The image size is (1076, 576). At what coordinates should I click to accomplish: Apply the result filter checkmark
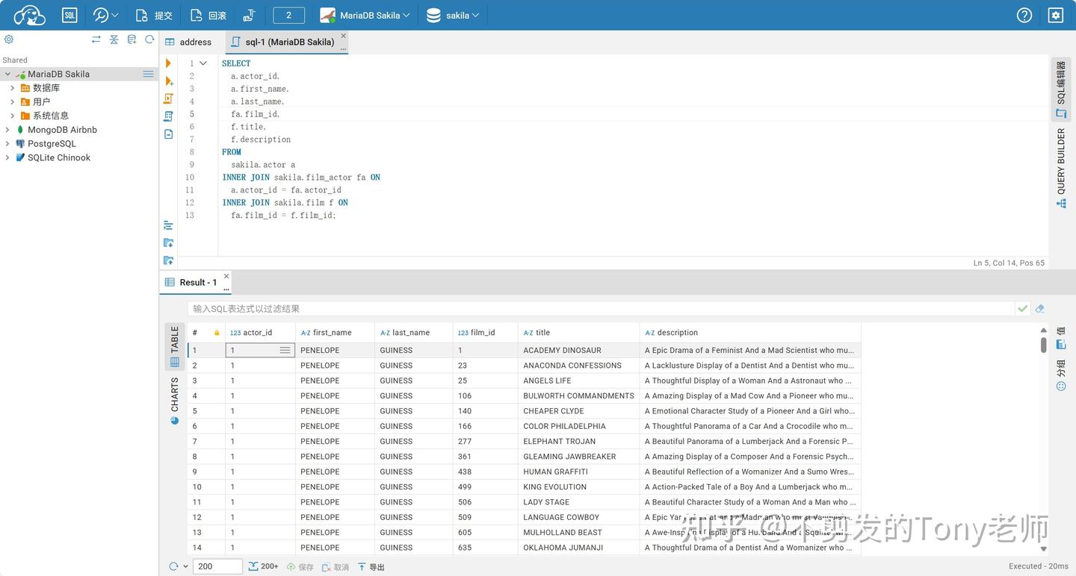1022,308
